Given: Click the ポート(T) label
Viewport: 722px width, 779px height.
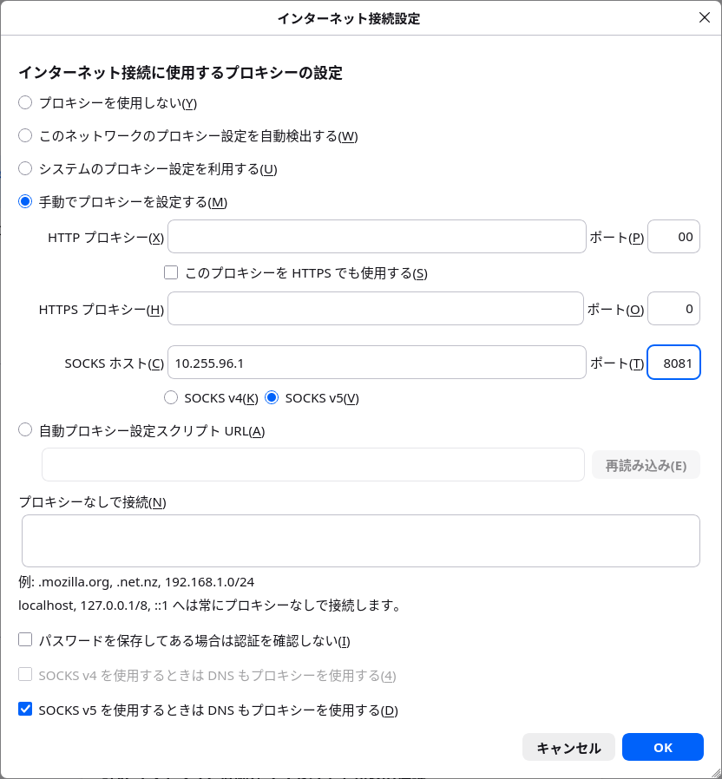Looking at the screenshot, I should (617, 363).
